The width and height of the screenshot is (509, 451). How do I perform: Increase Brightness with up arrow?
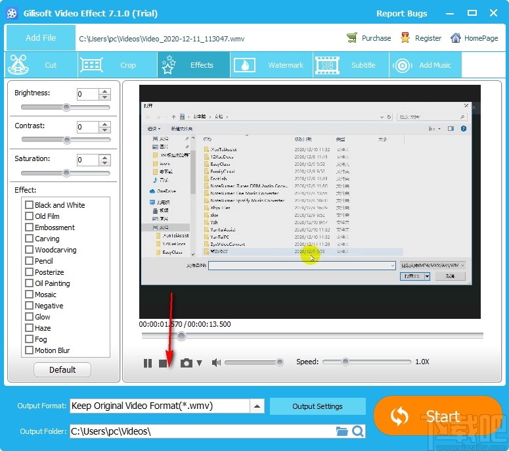click(105, 91)
